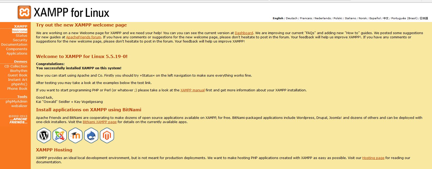Viewport: 432px width, 169px height.
Task: Open Components in the sidebar
Action: (x=17, y=49)
